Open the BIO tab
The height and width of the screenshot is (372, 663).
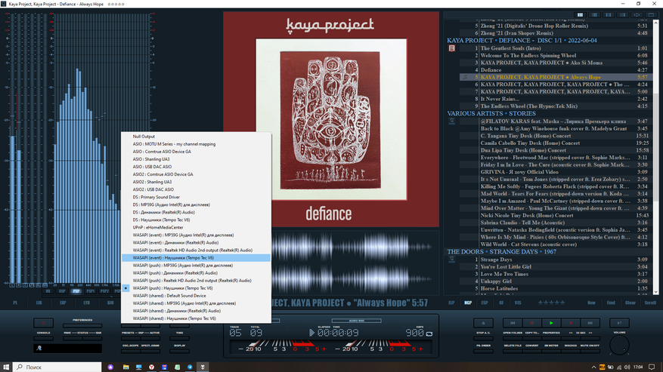click(110, 303)
